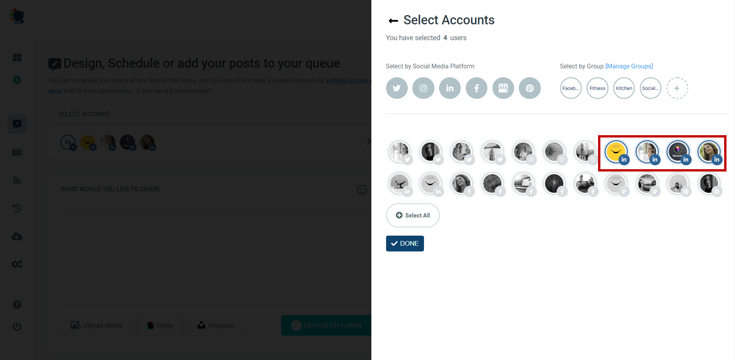Filter accounts by the Twitter platform icon
This screenshot has width=735, height=360.
[397, 88]
